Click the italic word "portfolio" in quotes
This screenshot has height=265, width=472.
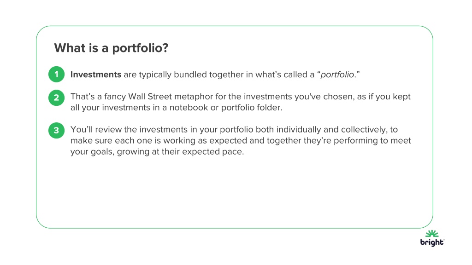coord(337,75)
